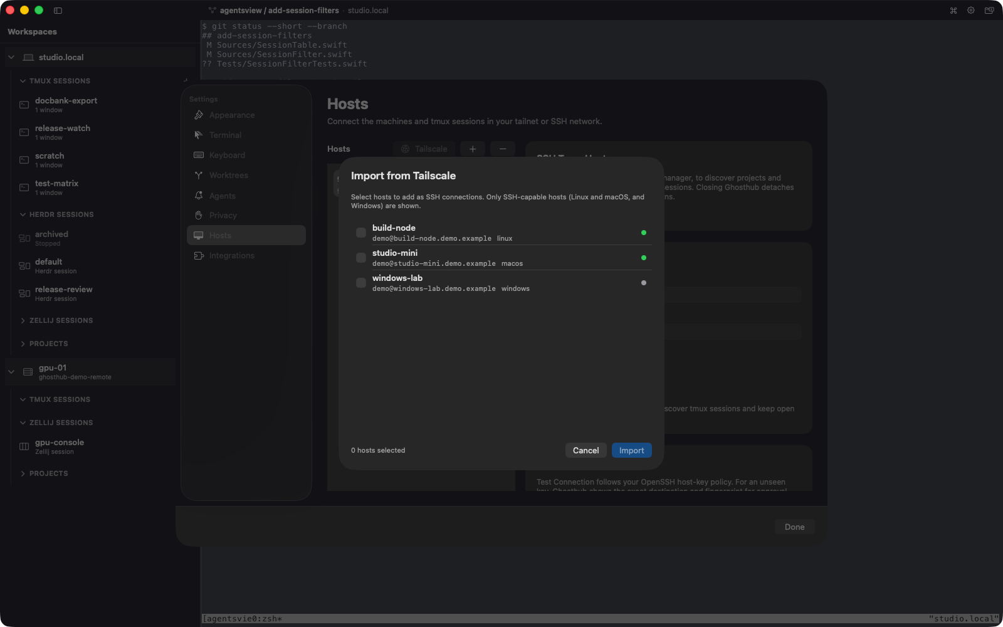Click the Worktrees branch icon

(x=199, y=175)
